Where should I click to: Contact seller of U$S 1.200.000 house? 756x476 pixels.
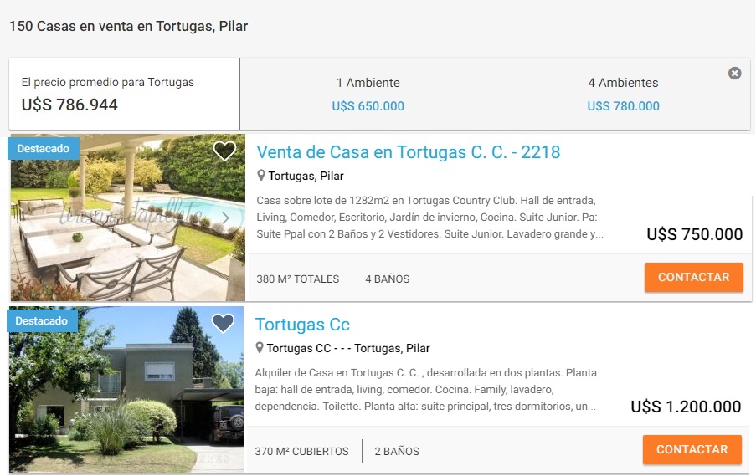pos(692,449)
